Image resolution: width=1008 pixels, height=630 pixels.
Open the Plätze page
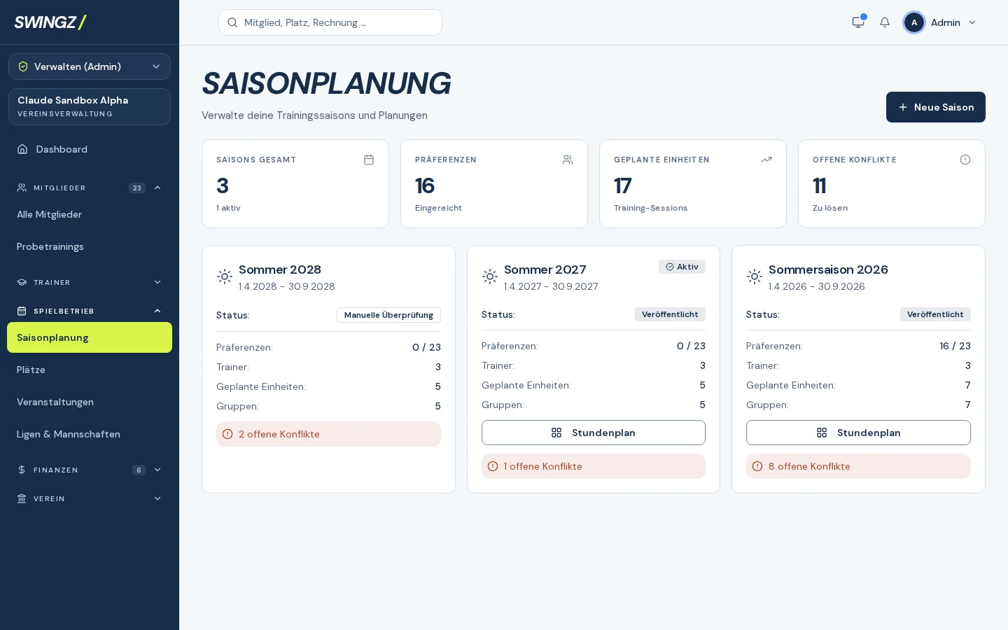coord(90,370)
